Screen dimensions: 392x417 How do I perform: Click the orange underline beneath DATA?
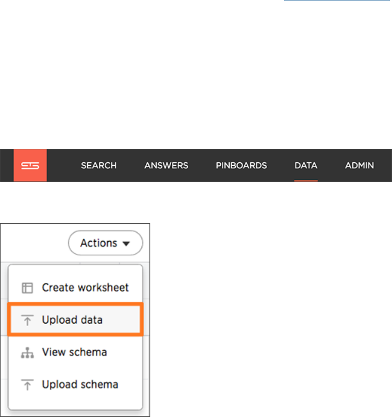click(306, 180)
